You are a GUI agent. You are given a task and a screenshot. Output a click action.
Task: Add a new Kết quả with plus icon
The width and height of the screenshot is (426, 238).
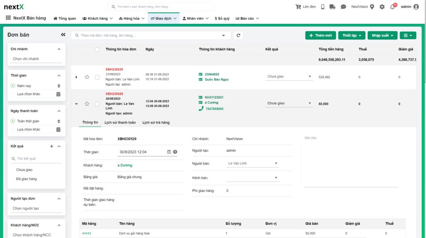click(x=52, y=146)
